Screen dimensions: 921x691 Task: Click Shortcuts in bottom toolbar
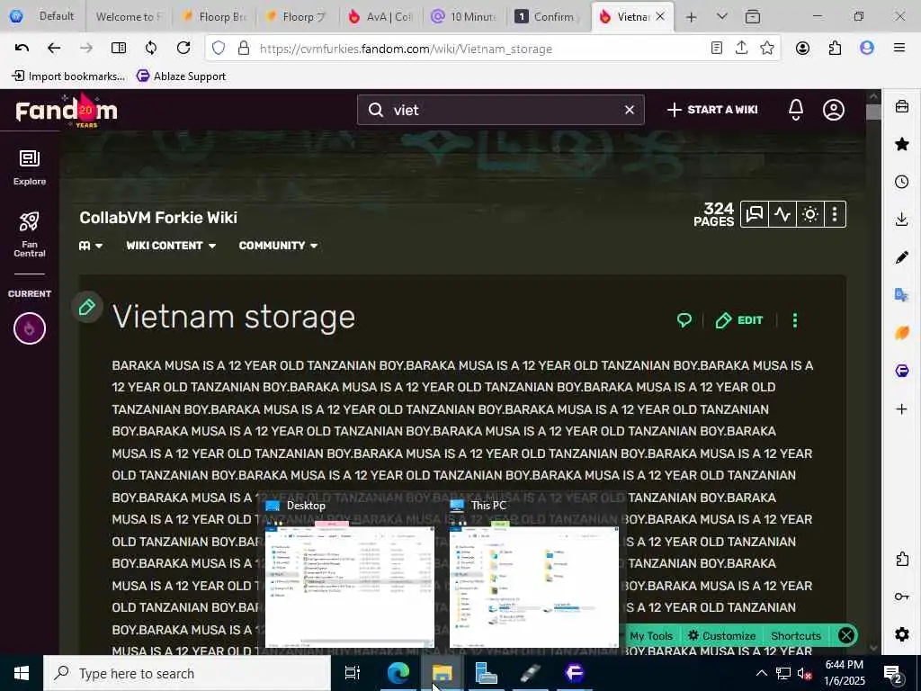[x=796, y=636]
